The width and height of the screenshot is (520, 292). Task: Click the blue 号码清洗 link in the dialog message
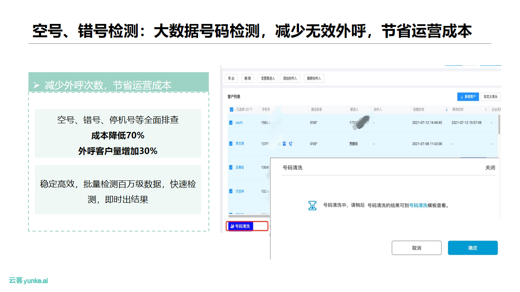click(x=418, y=206)
